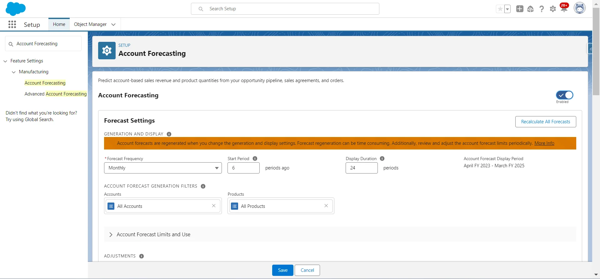The width and height of the screenshot is (600, 279).
Task: Open the user profile avatar
Action: pos(580,8)
